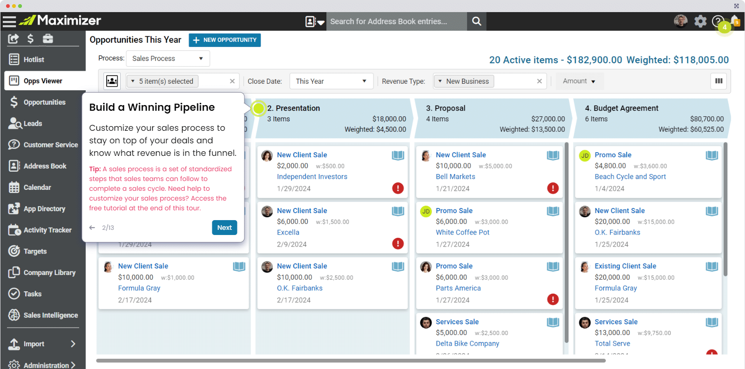Image resolution: width=745 pixels, height=369 pixels.
Task: Click the red alert on Bell Markets card
Action: (553, 188)
